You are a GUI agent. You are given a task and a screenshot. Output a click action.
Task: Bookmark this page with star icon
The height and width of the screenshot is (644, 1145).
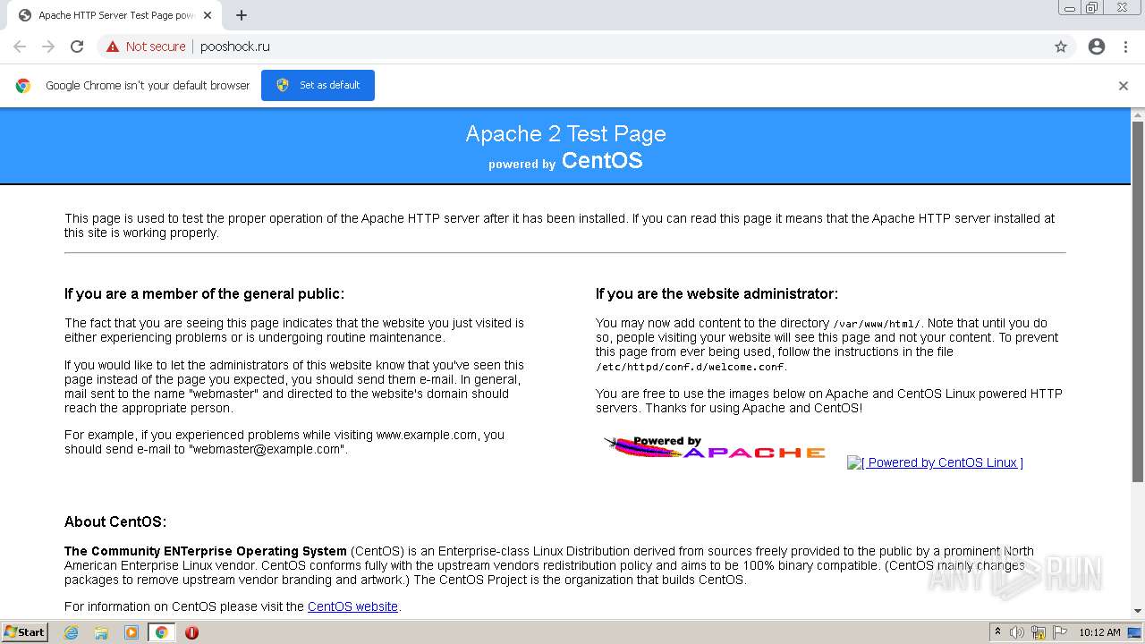click(x=1061, y=47)
